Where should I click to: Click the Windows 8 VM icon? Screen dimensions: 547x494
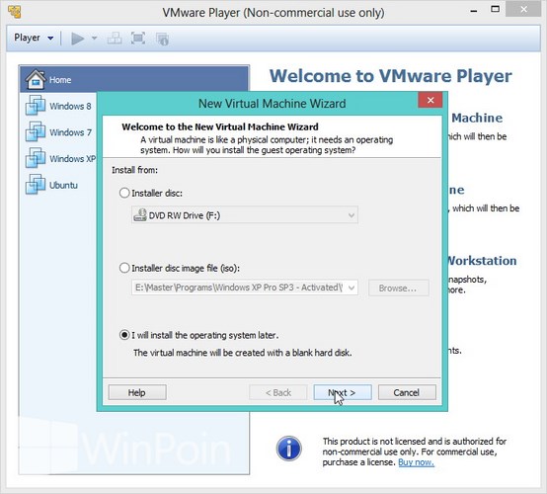pos(36,106)
